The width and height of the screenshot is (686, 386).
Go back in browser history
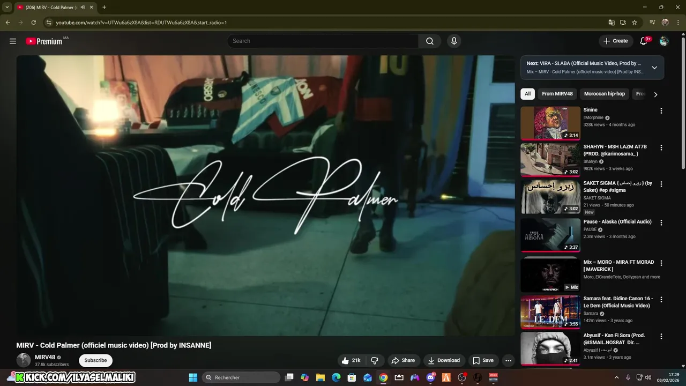[8, 23]
